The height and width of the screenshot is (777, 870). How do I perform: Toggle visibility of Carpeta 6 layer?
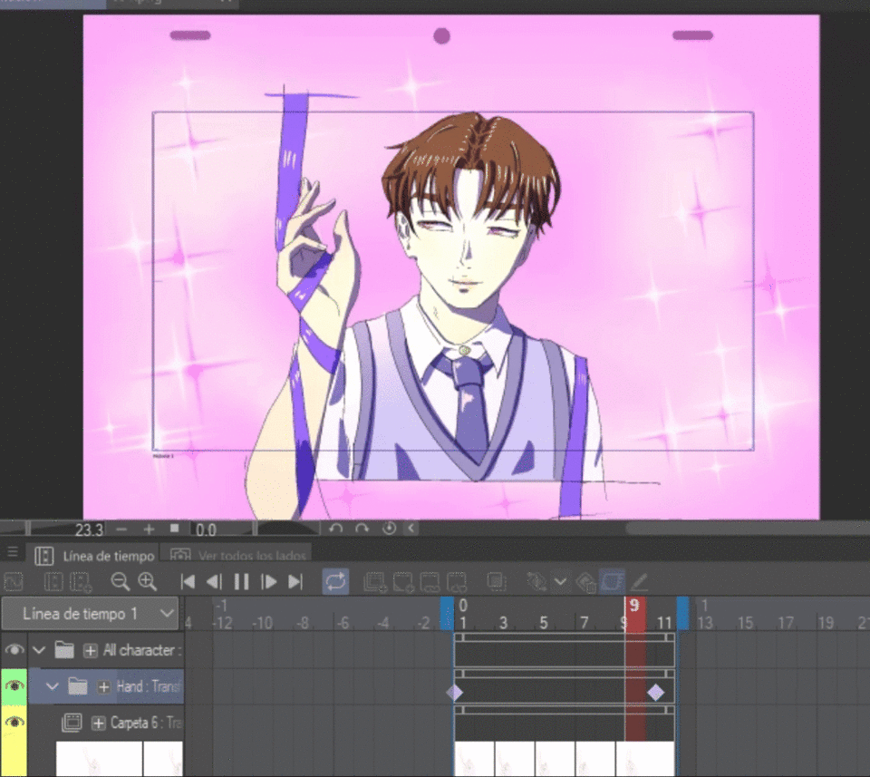coord(14,723)
